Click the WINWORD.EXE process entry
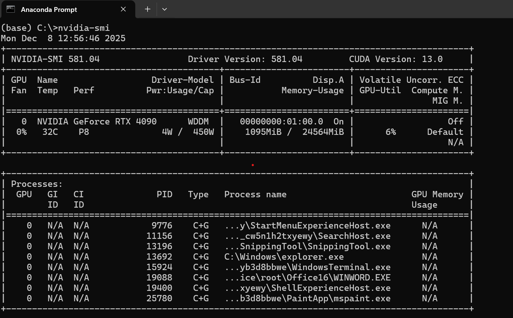This screenshot has height=318, width=513. point(308,278)
